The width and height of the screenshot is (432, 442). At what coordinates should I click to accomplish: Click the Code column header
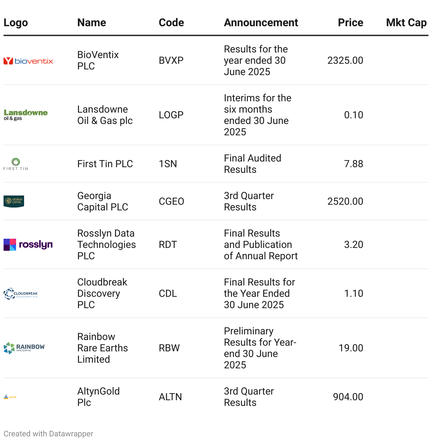171,23
